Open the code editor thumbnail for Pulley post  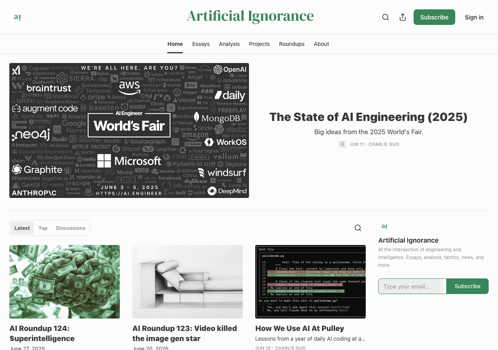click(310, 282)
